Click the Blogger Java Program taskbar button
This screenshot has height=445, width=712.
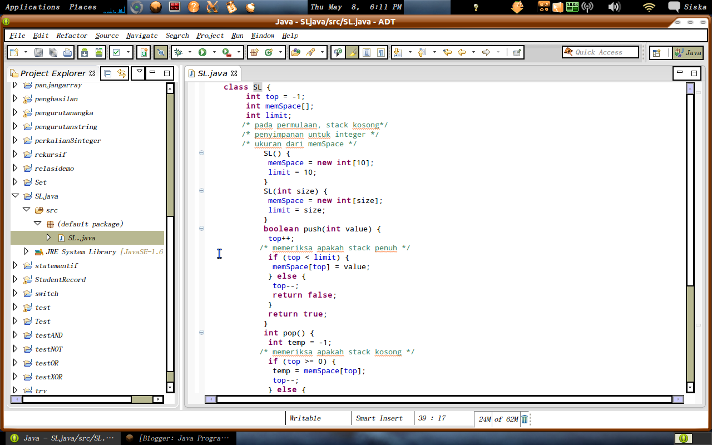178,438
